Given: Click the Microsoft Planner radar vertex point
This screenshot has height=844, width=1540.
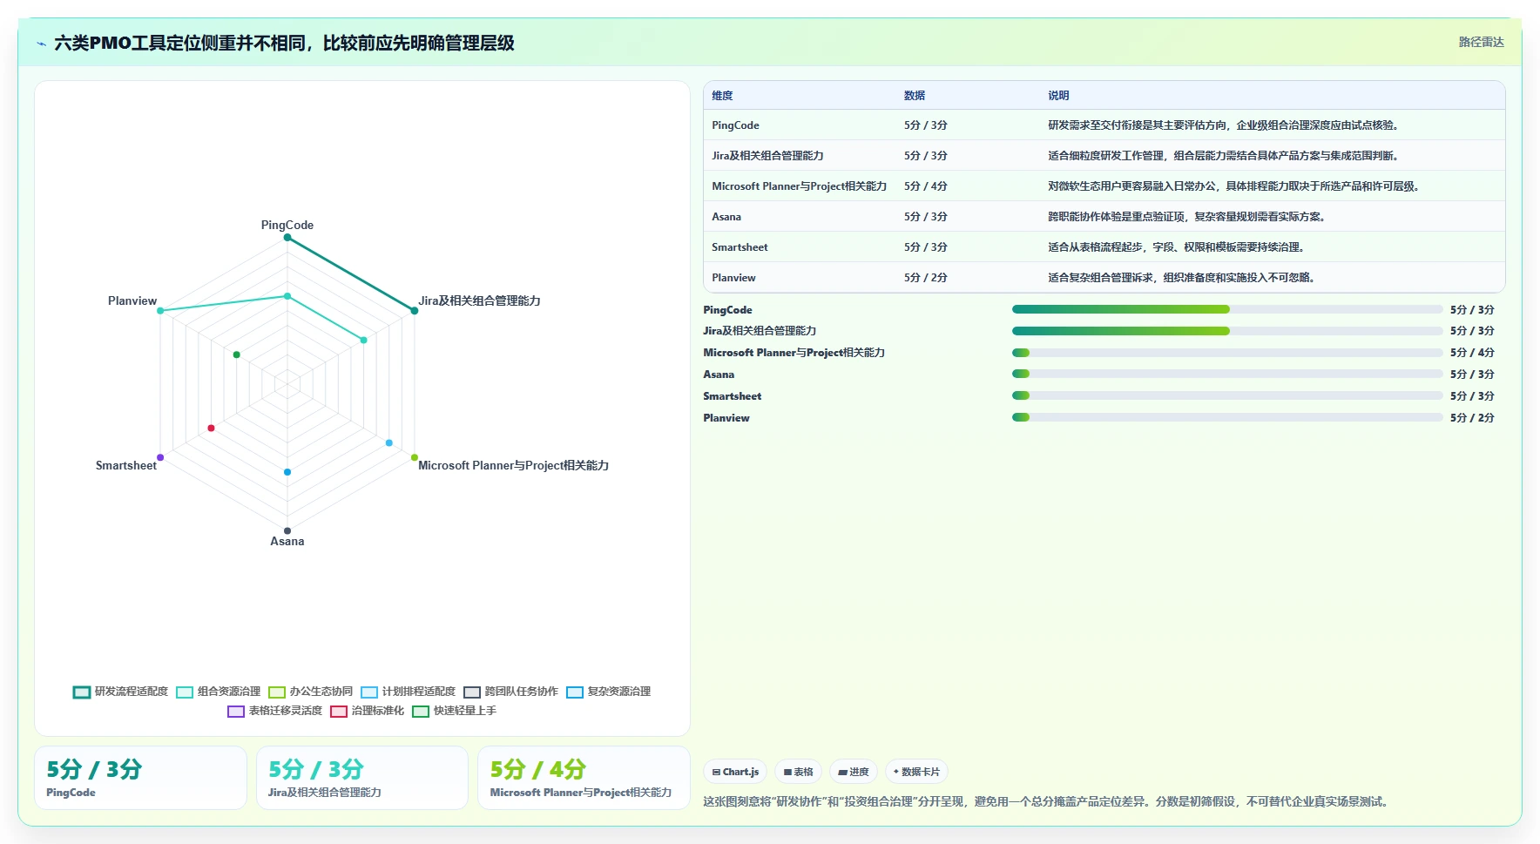Looking at the screenshot, I should (415, 457).
